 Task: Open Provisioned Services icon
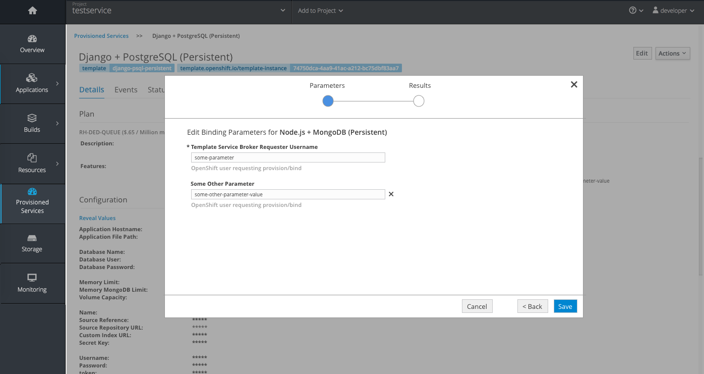coord(32,191)
